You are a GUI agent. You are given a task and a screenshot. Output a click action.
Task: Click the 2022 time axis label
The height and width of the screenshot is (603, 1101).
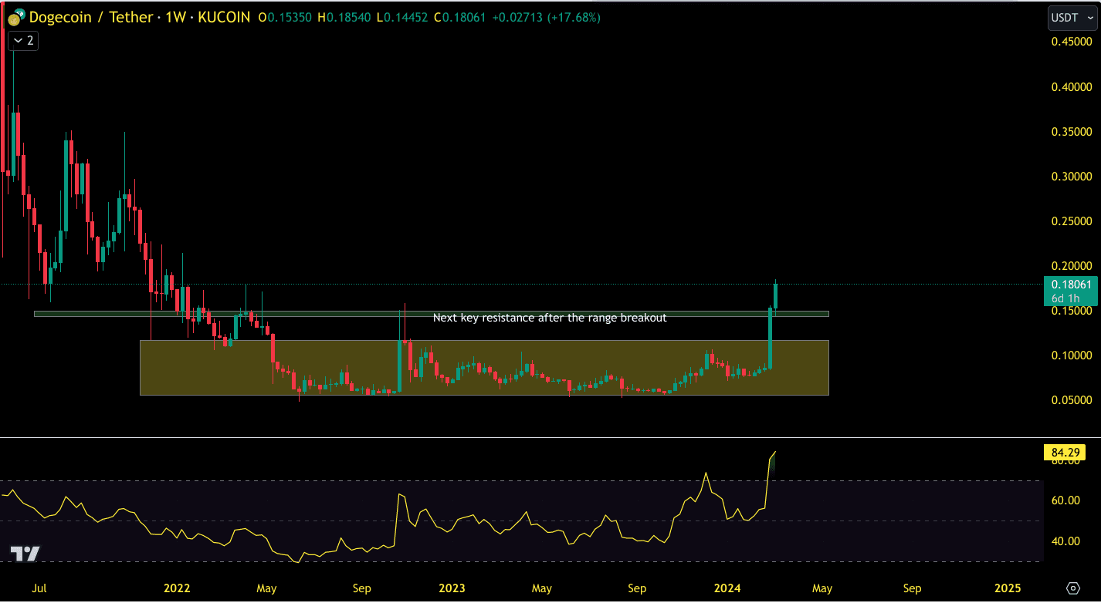tap(177, 588)
